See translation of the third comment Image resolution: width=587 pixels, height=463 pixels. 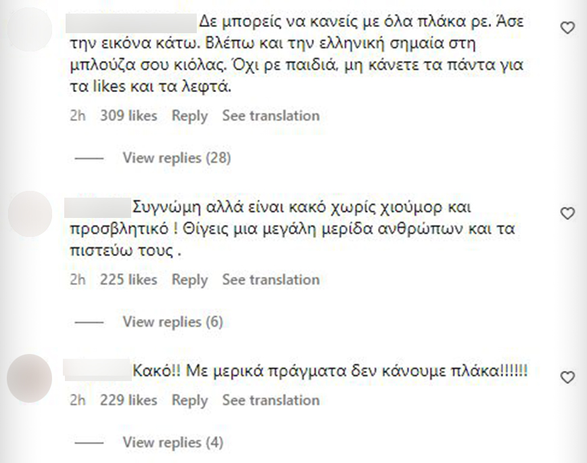(x=271, y=401)
